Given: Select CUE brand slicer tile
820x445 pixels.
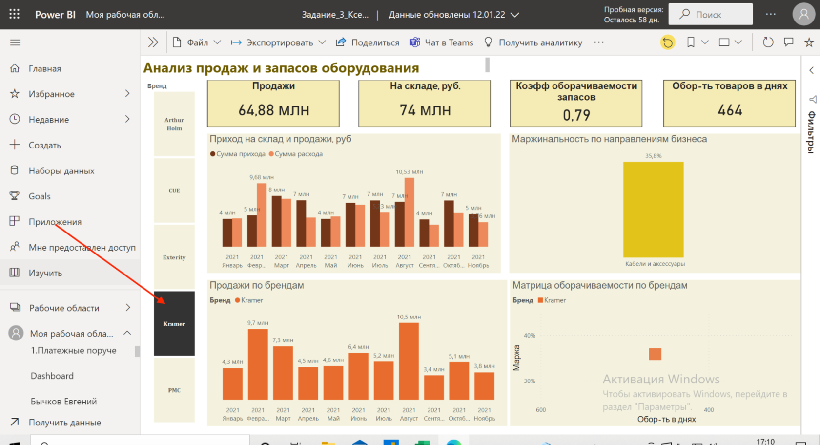Looking at the screenshot, I should pos(174,191).
